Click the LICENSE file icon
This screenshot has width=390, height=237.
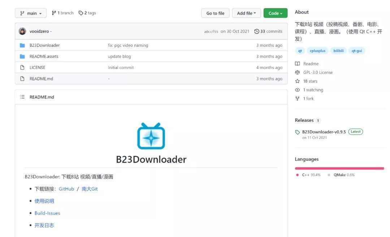pyautogui.click(x=22, y=67)
